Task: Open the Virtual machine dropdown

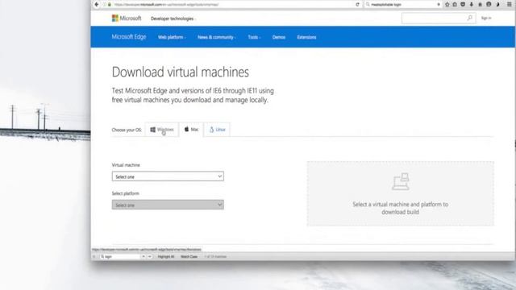Action: coord(168,176)
